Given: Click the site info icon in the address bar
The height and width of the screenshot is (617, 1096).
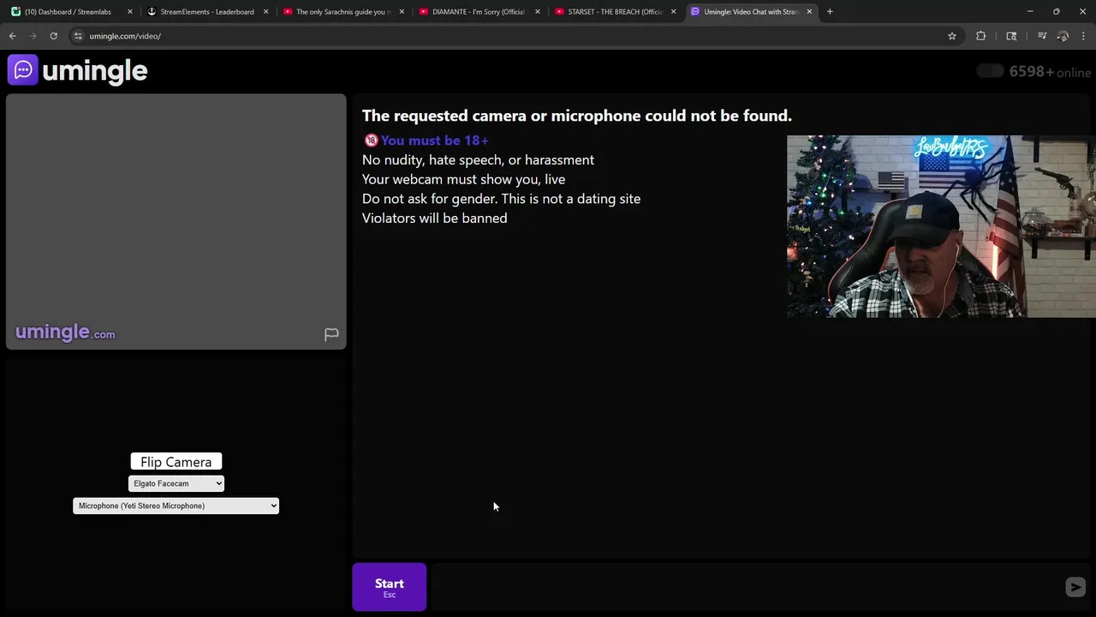Looking at the screenshot, I should (x=78, y=36).
